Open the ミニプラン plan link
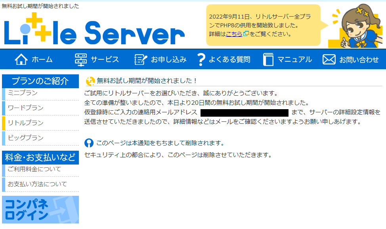This screenshot has height=229, width=386. (x=23, y=93)
